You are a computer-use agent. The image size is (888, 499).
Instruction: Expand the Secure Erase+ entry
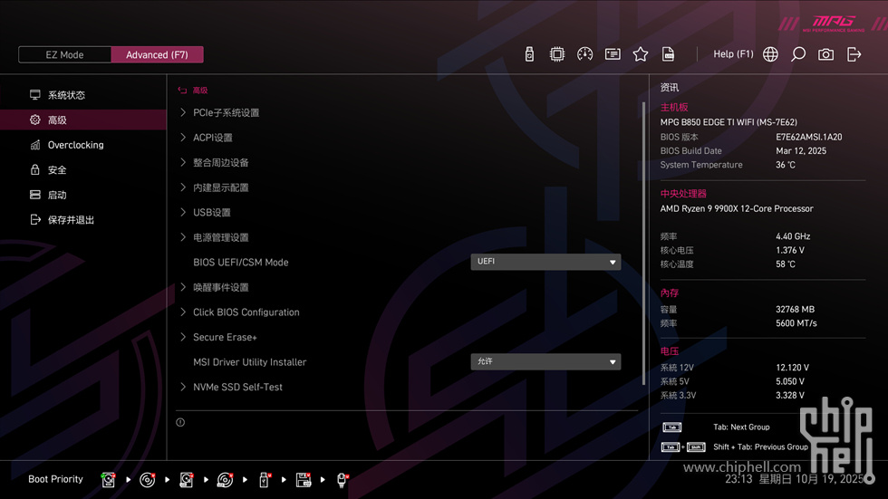225,337
